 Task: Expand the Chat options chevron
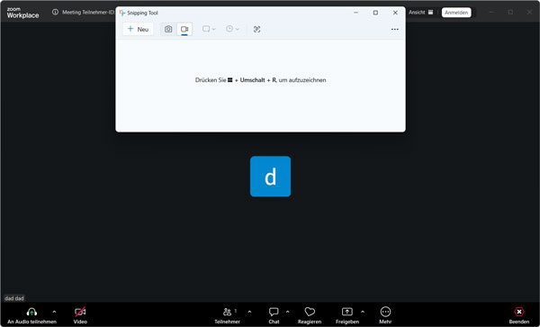(288, 312)
